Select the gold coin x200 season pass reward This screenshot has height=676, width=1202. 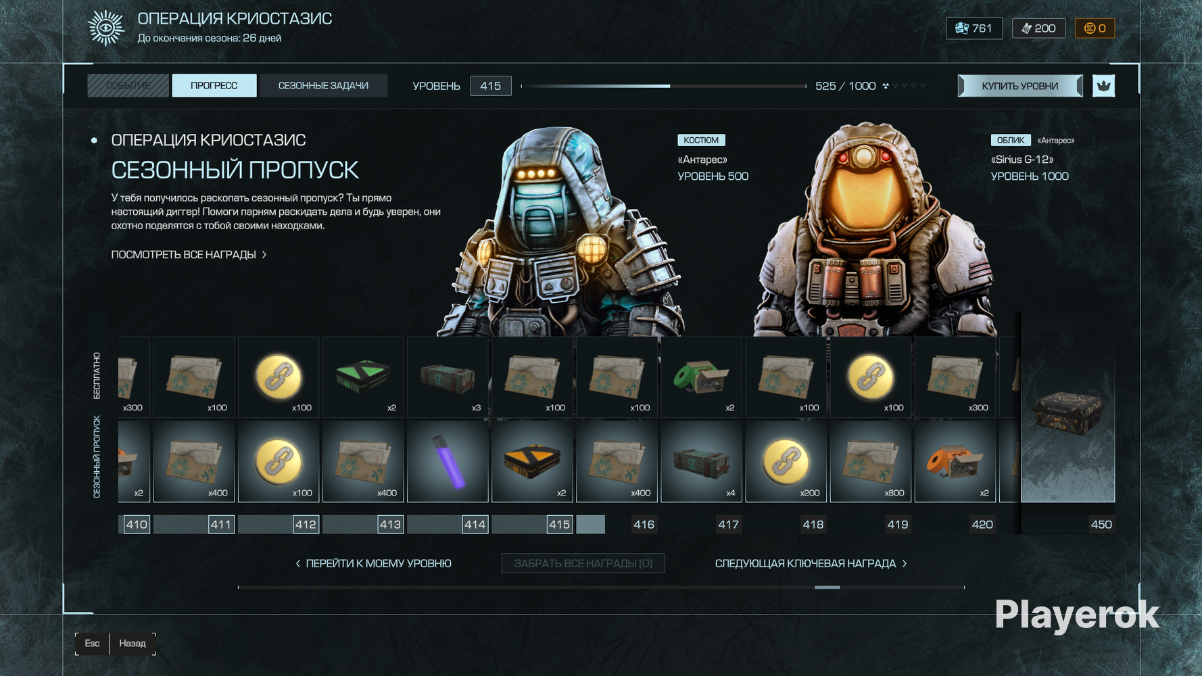(x=786, y=462)
